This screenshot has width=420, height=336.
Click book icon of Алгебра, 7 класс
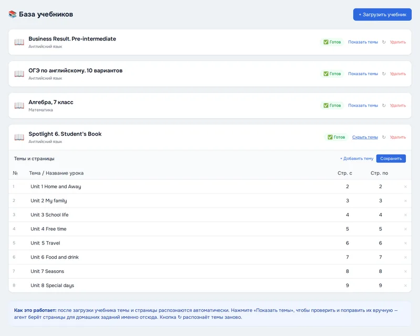19,106
